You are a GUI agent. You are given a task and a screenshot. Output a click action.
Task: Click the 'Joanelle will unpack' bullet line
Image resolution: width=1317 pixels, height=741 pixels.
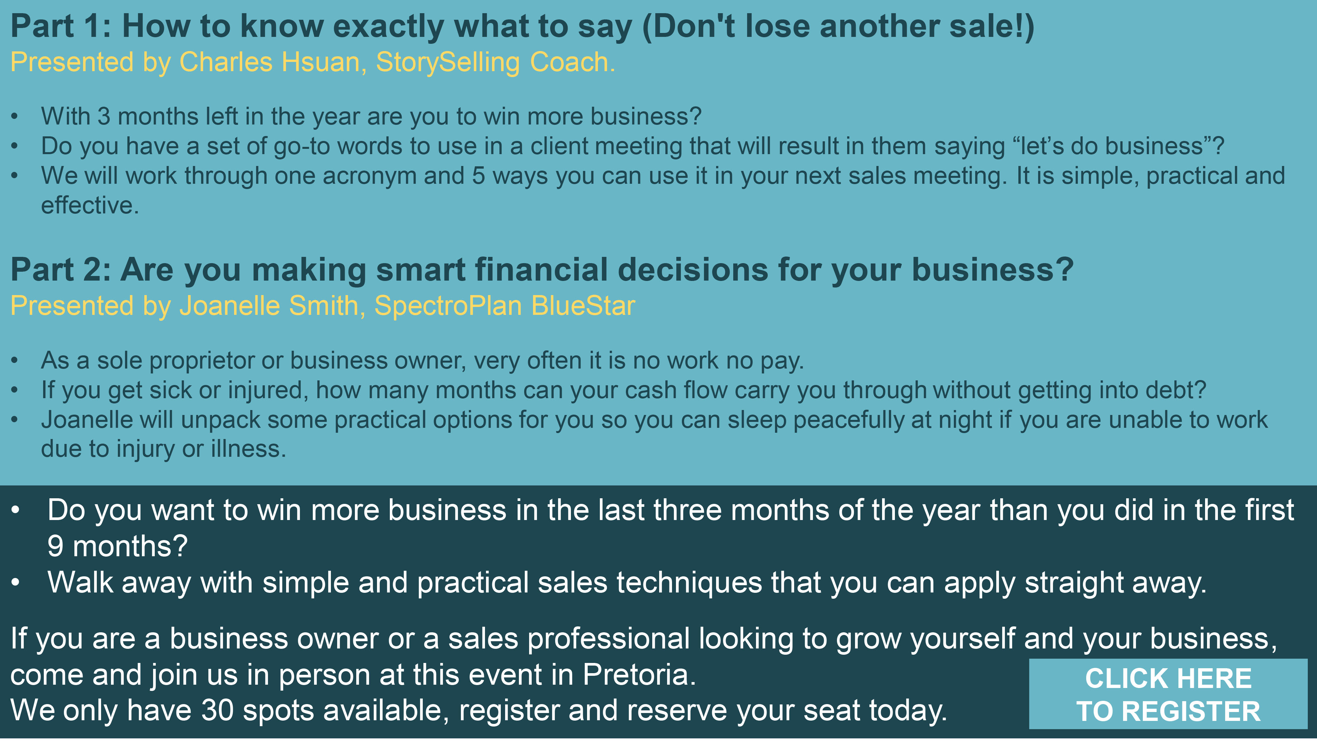(x=654, y=420)
